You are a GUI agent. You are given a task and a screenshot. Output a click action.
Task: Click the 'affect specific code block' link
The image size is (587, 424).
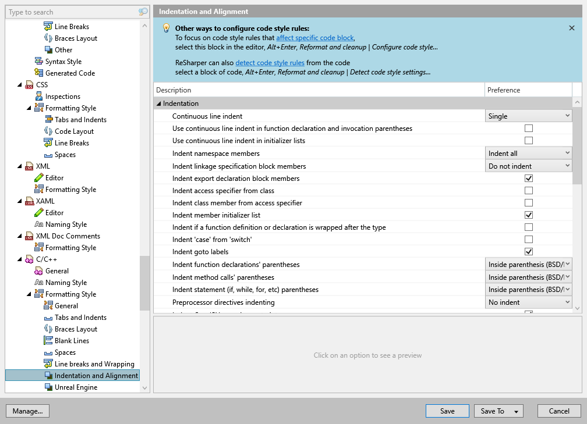tap(314, 37)
